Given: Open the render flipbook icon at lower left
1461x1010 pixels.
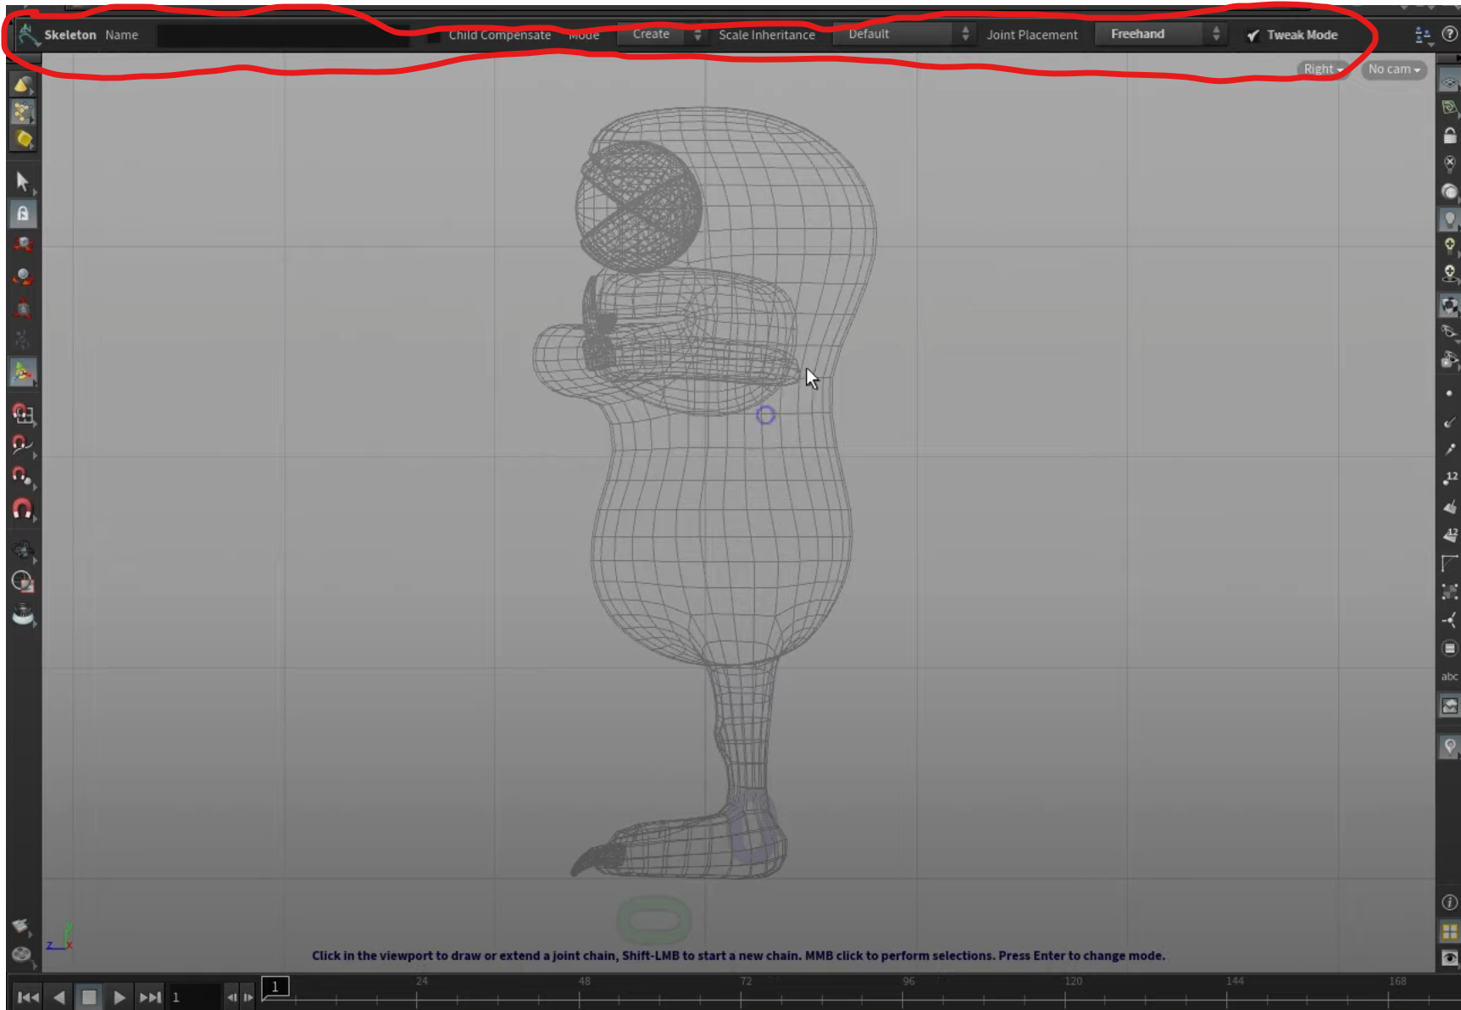Looking at the screenshot, I should click(22, 926).
